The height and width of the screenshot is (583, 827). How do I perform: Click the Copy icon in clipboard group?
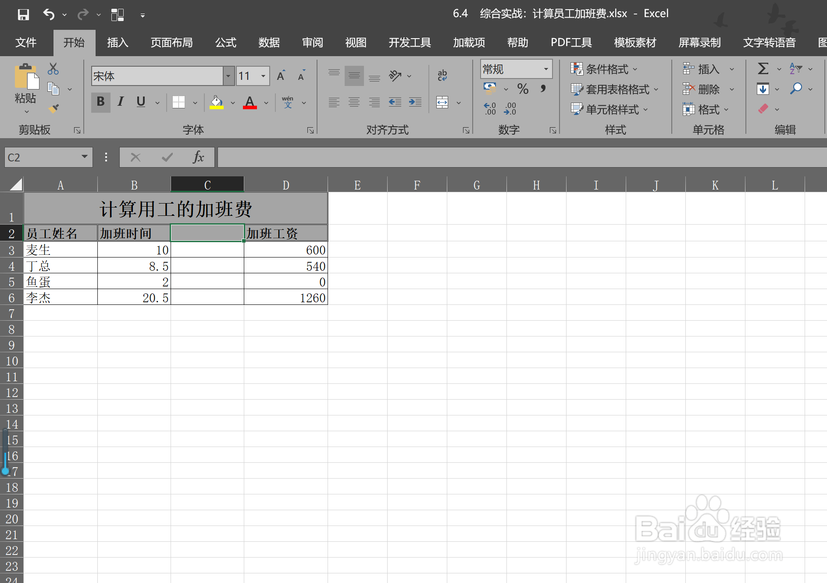pos(53,89)
